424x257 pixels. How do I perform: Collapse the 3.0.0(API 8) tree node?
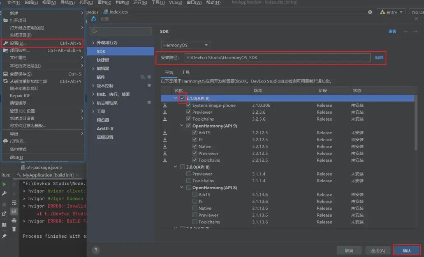point(176,167)
